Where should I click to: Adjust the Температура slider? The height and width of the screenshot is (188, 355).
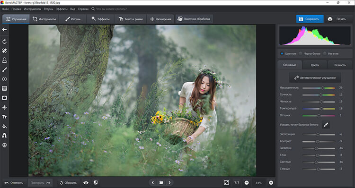coord(319,109)
